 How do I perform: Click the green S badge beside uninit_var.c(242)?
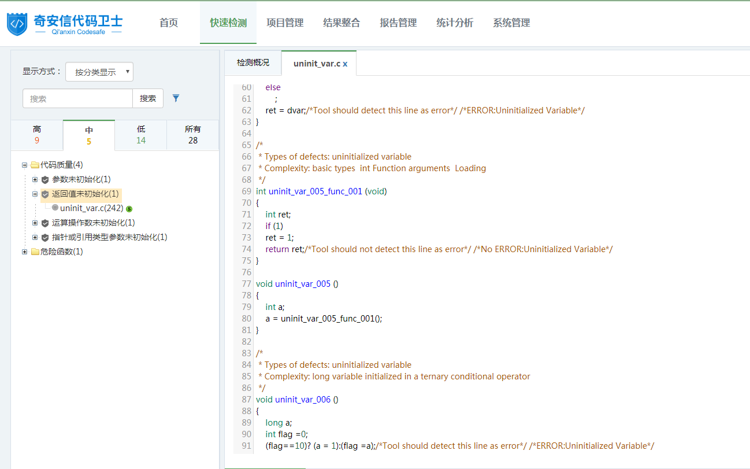pyautogui.click(x=129, y=209)
